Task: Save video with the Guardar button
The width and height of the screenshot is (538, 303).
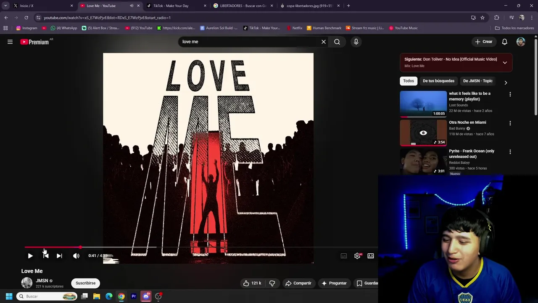Action: point(367,283)
